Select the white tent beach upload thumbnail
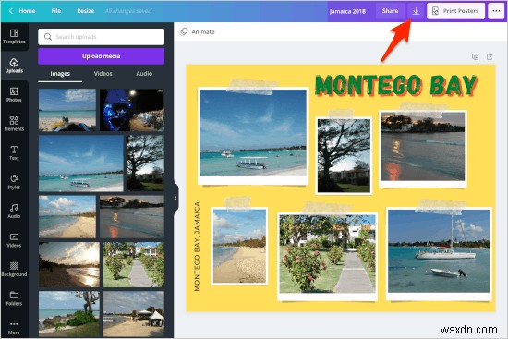This screenshot has width=508, height=339. 134,314
